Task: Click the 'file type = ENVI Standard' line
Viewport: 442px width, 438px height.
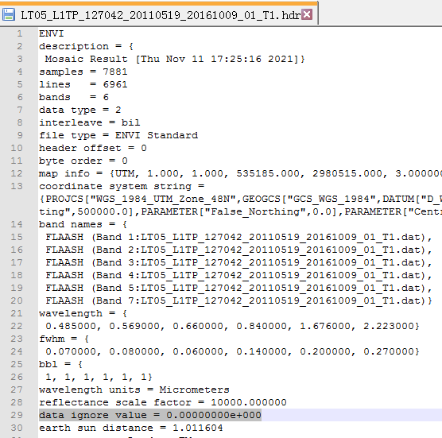Action: click(118, 135)
